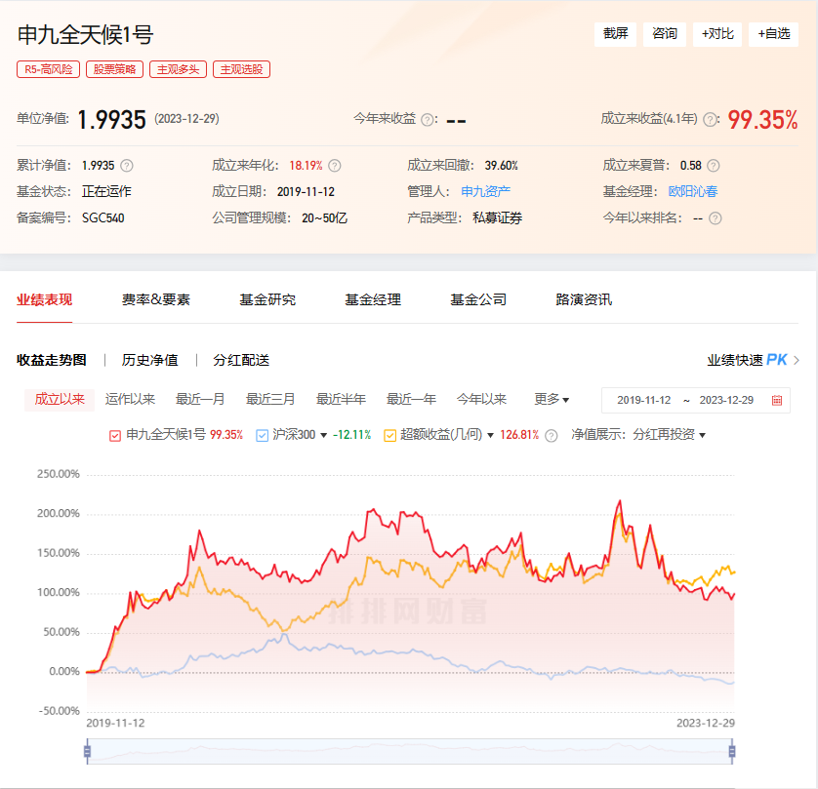
Task: Click 成立来收益 value 99.35%
Action: coord(762,120)
